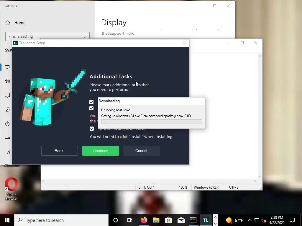Click the download progress bar
Screen dimensions: 302x226
(151, 122)
